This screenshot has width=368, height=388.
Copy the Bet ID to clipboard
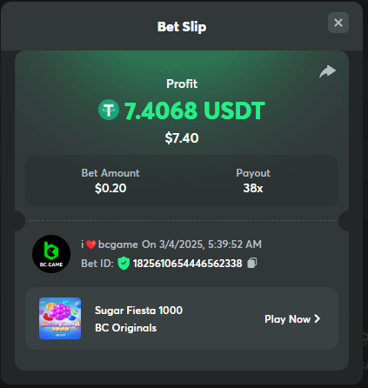(251, 263)
